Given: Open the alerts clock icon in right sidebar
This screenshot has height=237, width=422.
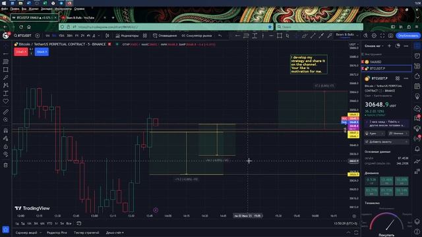Looking at the screenshot, I should pos(417,56).
